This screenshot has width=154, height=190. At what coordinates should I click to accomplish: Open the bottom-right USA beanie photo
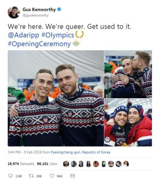128,122
